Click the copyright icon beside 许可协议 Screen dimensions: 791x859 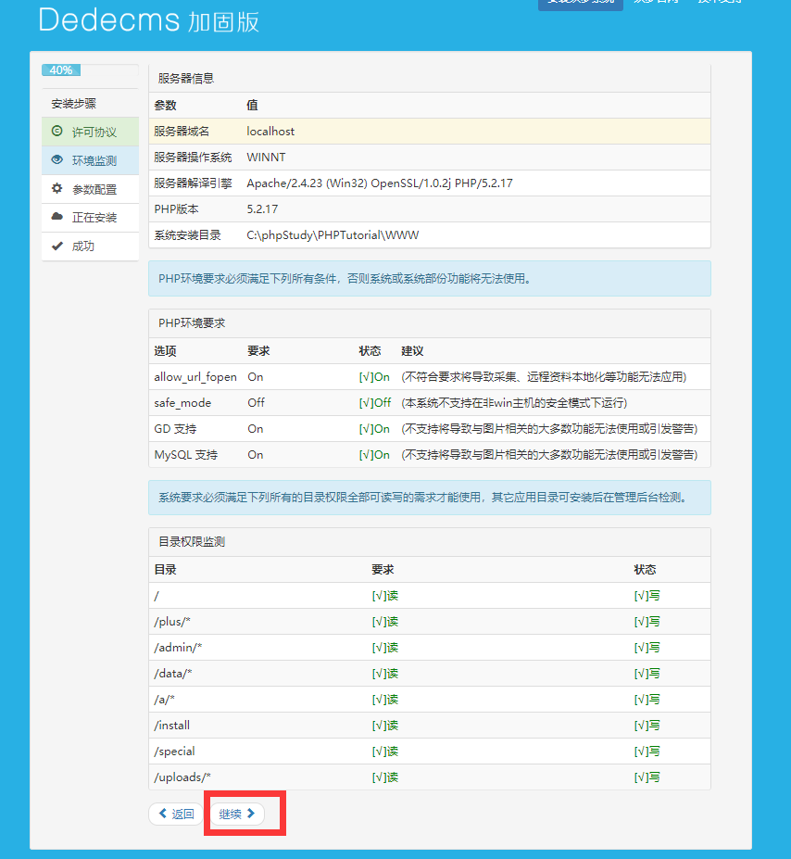click(56, 131)
